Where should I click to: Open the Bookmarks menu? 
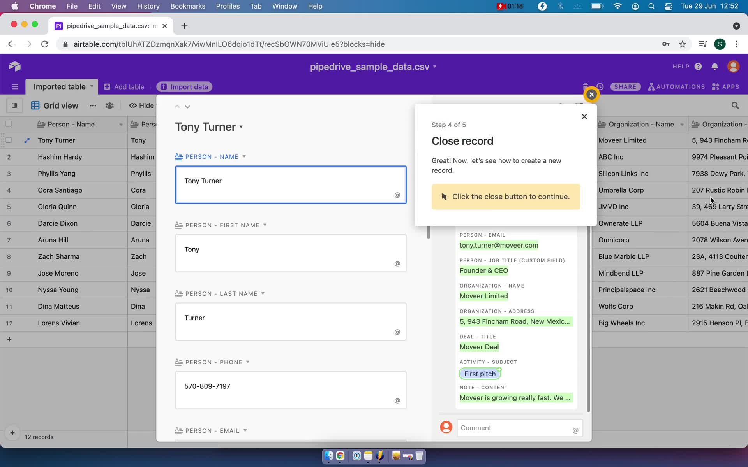[x=188, y=6]
